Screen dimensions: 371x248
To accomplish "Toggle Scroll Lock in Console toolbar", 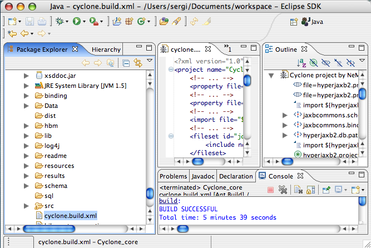I will point(311,190).
